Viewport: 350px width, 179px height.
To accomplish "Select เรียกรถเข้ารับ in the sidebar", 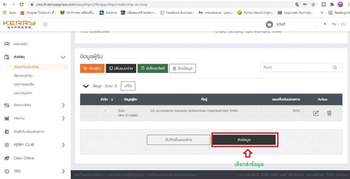I will pyautogui.click(x=23, y=76).
